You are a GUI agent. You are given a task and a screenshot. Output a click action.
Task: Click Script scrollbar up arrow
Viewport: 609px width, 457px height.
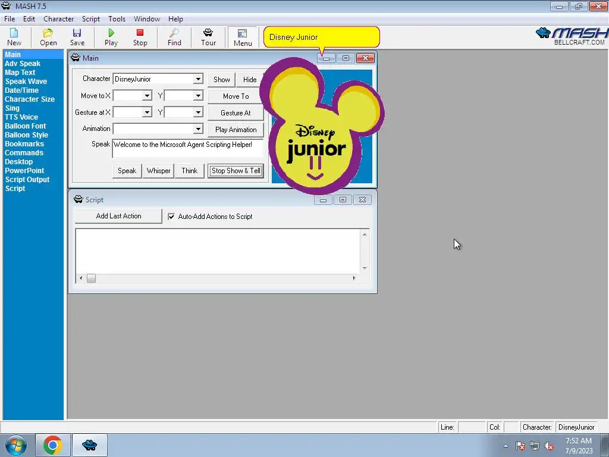[x=365, y=234]
